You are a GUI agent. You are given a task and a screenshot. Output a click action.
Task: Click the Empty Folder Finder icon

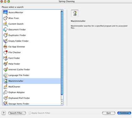point(5,41)
